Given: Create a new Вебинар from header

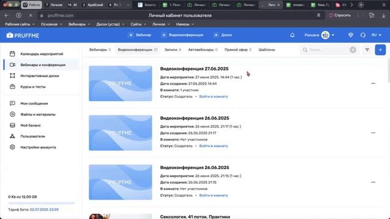Looking at the screenshot, I should tap(140, 35).
